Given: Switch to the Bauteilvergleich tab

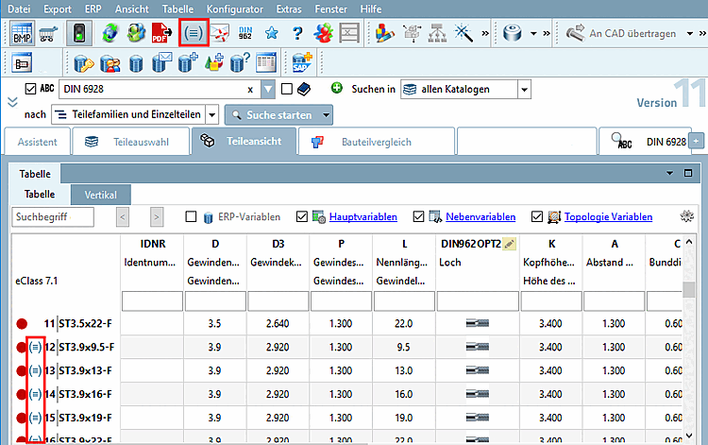Looking at the screenshot, I should 376,142.
